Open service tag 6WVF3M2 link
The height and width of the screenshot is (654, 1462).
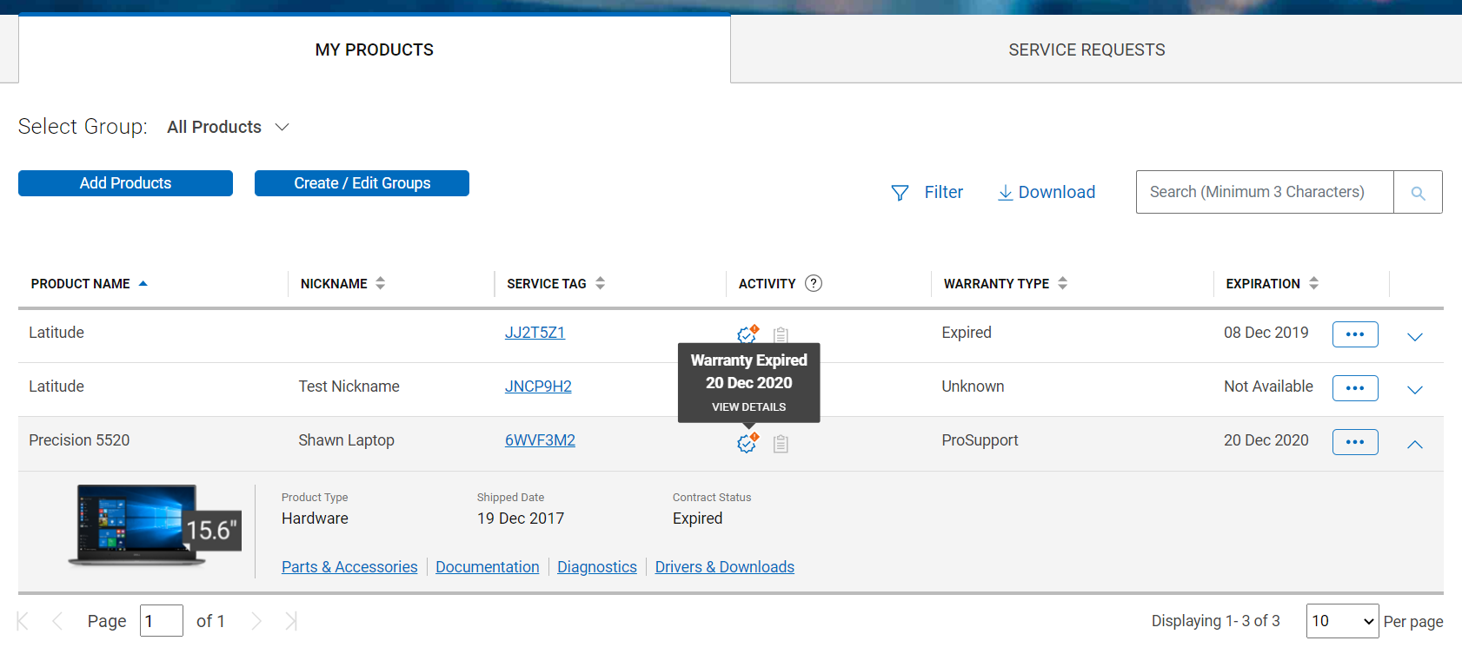click(x=540, y=440)
